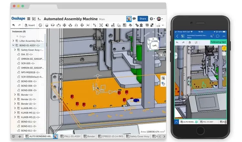Click the plus icon to add new tab
The image size is (242, 142).
point(20,137)
